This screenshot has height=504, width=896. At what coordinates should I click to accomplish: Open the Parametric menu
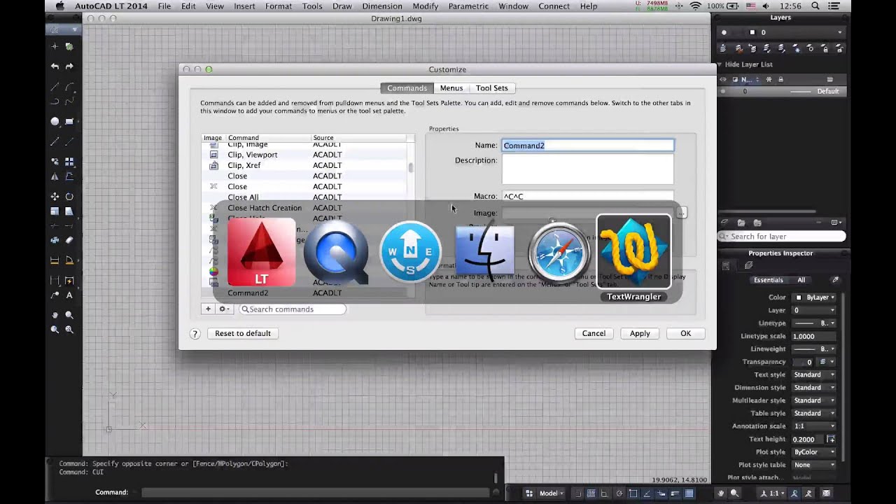pos(468,6)
